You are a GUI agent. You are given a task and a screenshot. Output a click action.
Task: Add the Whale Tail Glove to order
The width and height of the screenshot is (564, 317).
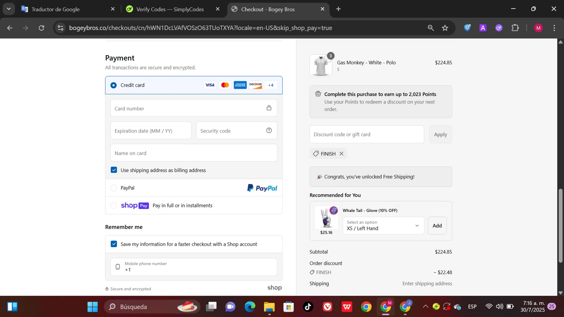[x=437, y=226]
